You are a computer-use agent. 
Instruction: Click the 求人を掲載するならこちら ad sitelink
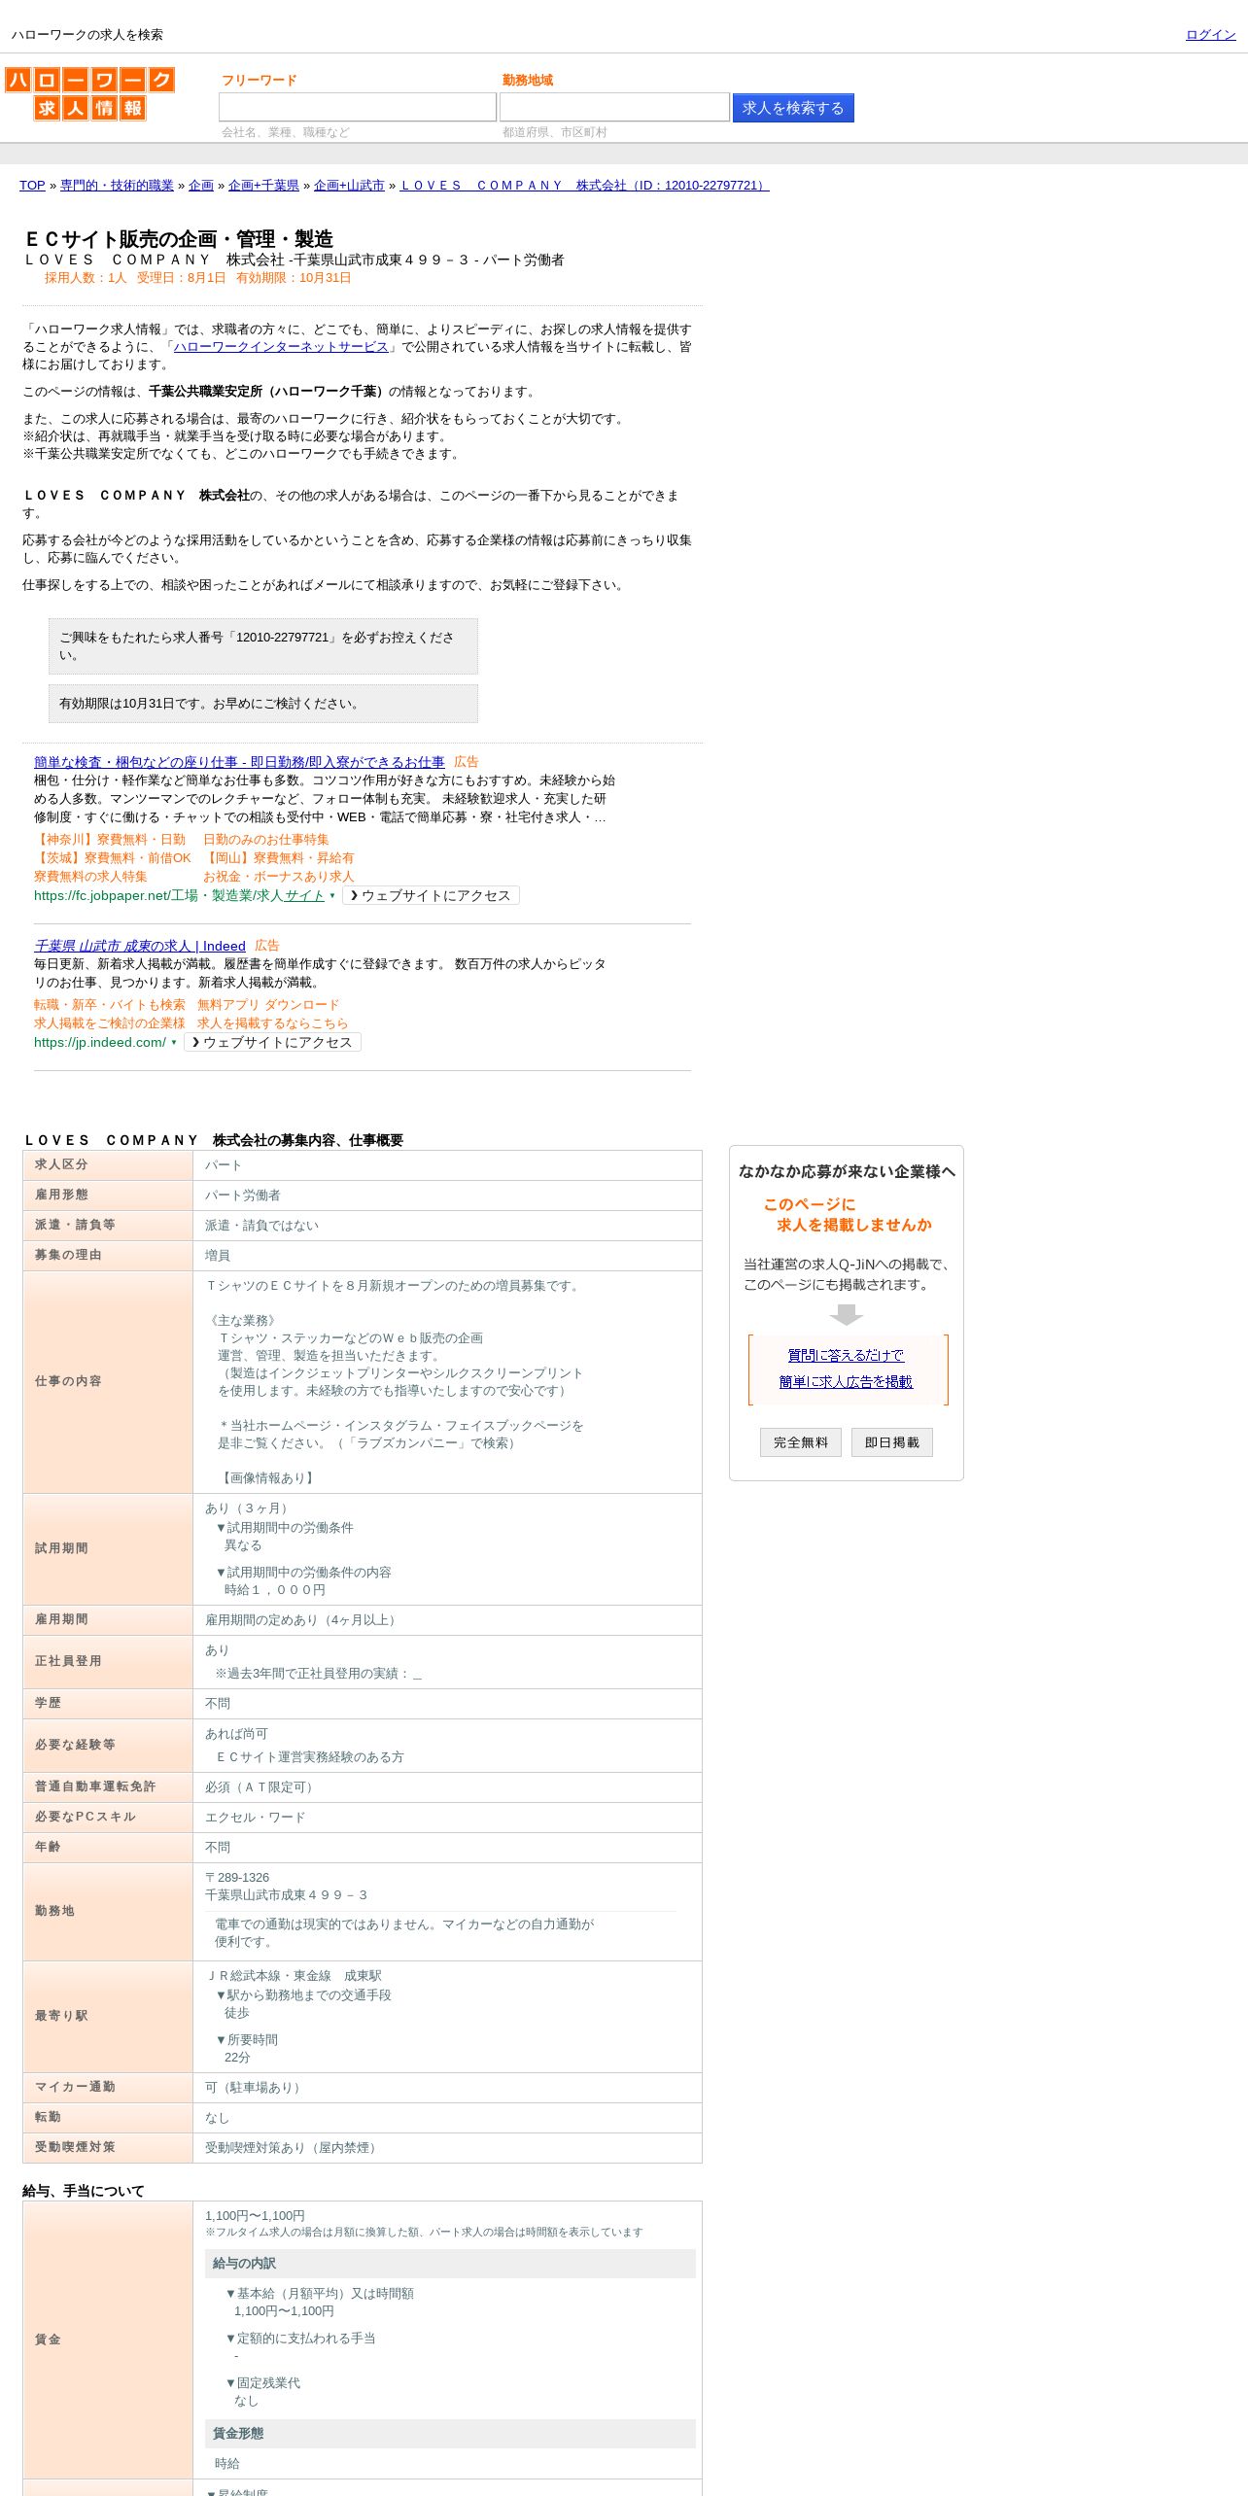(272, 1023)
